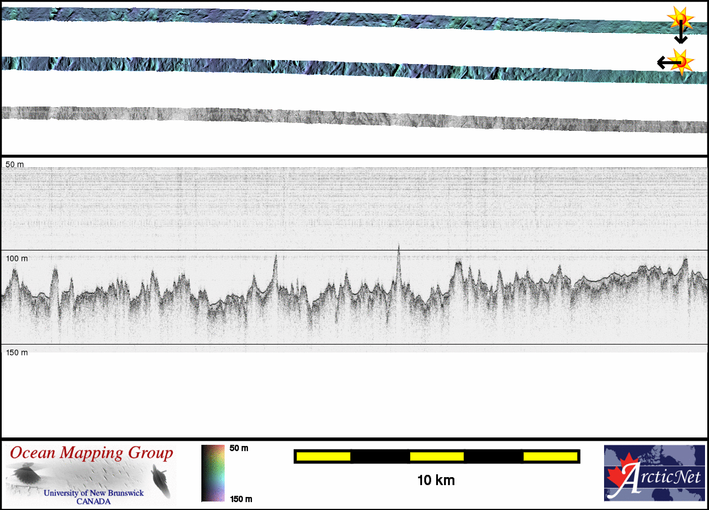
Task: Select the University of New Brunswick text
Action: point(94,493)
